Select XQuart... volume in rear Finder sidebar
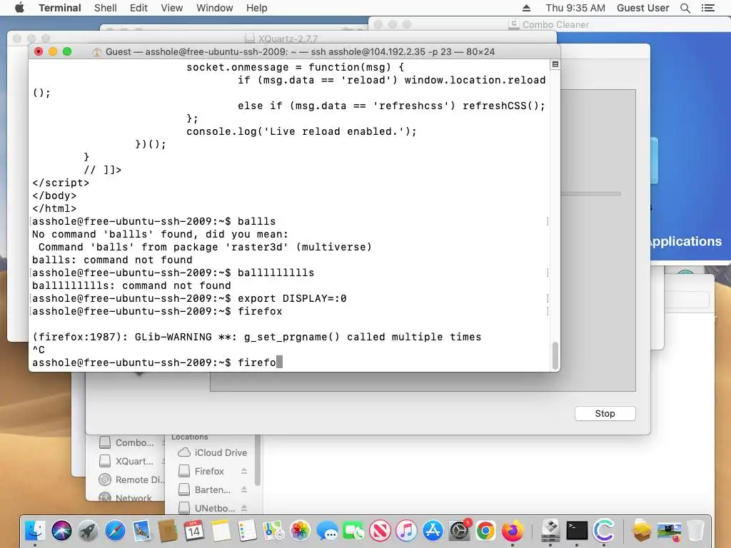 click(126, 462)
